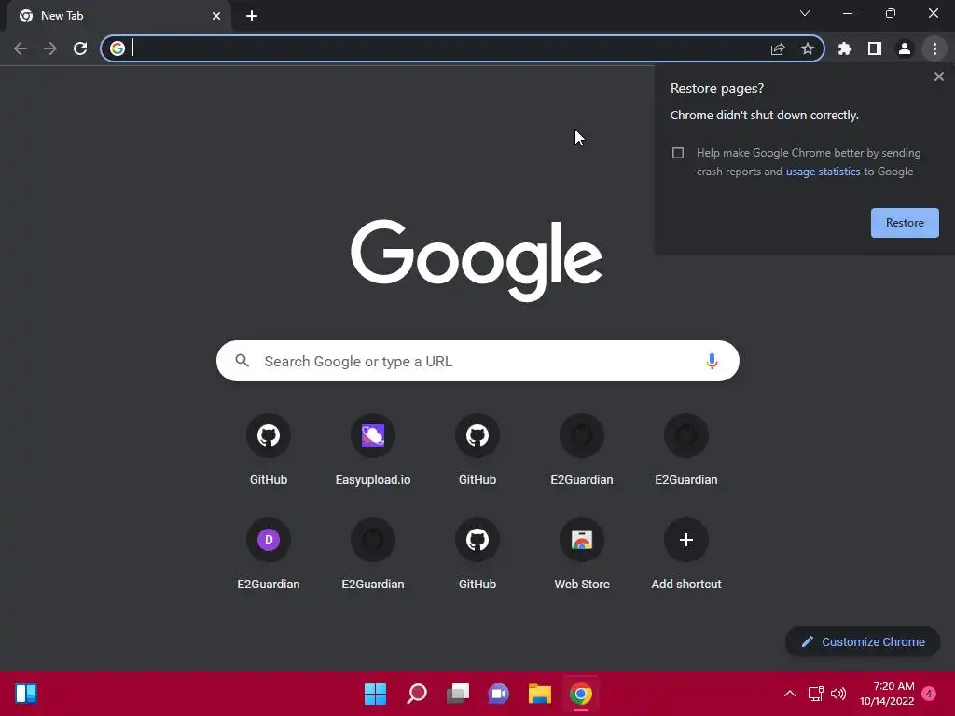Image resolution: width=955 pixels, height=716 pixels.
Task: Bookmark this tab with star icon
Action: tap(808, 48)
